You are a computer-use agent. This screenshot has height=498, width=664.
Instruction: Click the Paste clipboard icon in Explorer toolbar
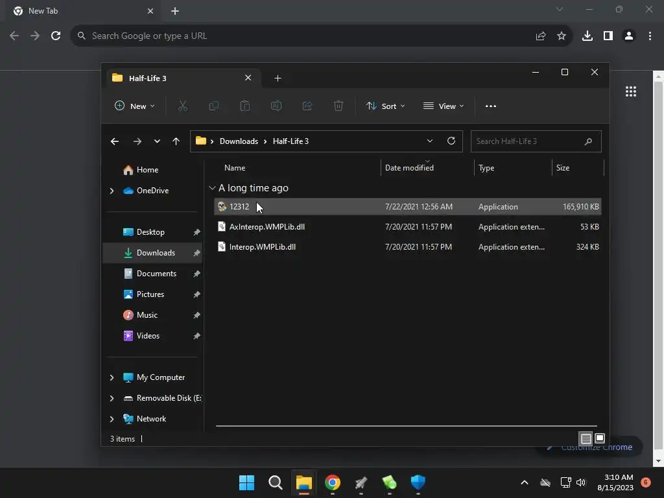pos(244,106)
